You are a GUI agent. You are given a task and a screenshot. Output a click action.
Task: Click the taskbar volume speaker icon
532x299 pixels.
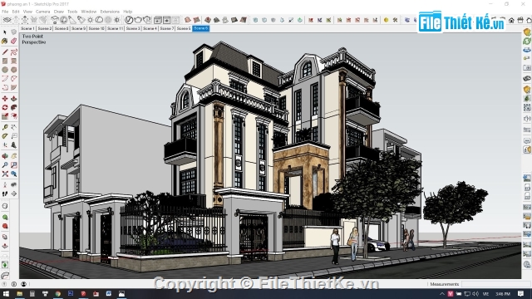[x=475, y=293]
